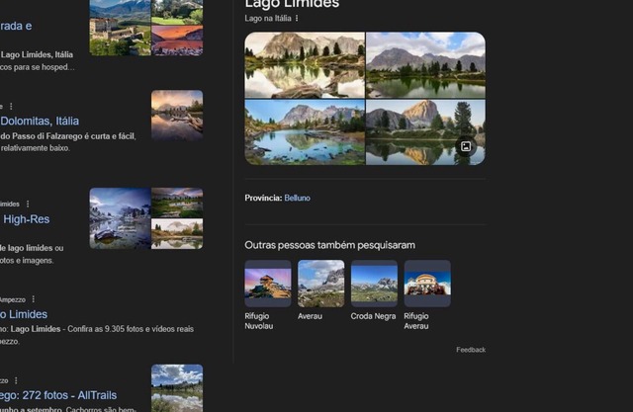Click the 'Feedback' link under the knowledge panel
The image size is (633, 412).
coord(471,350)
